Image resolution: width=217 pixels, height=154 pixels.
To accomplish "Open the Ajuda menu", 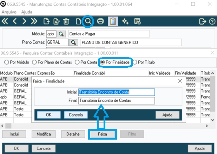I will click(x=27, y=12).
